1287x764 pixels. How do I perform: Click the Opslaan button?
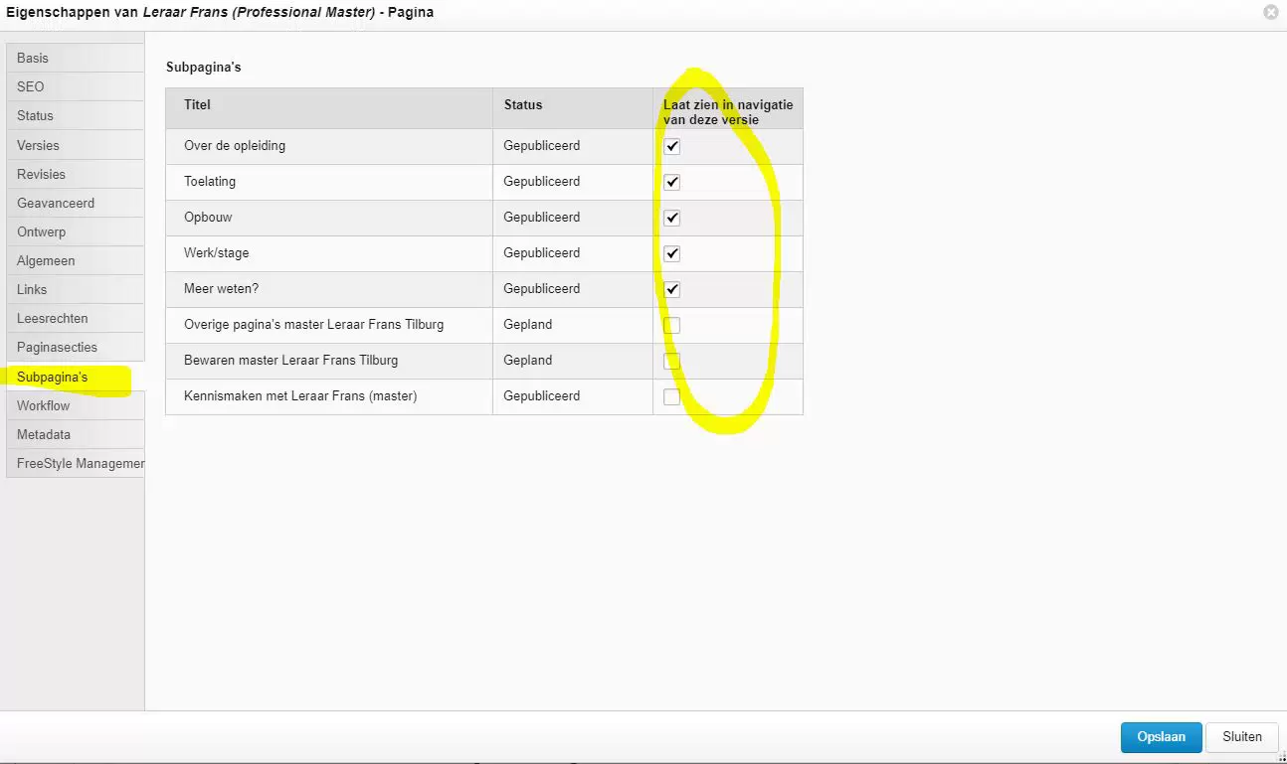pyautogui.click(x=1161, y=737)
